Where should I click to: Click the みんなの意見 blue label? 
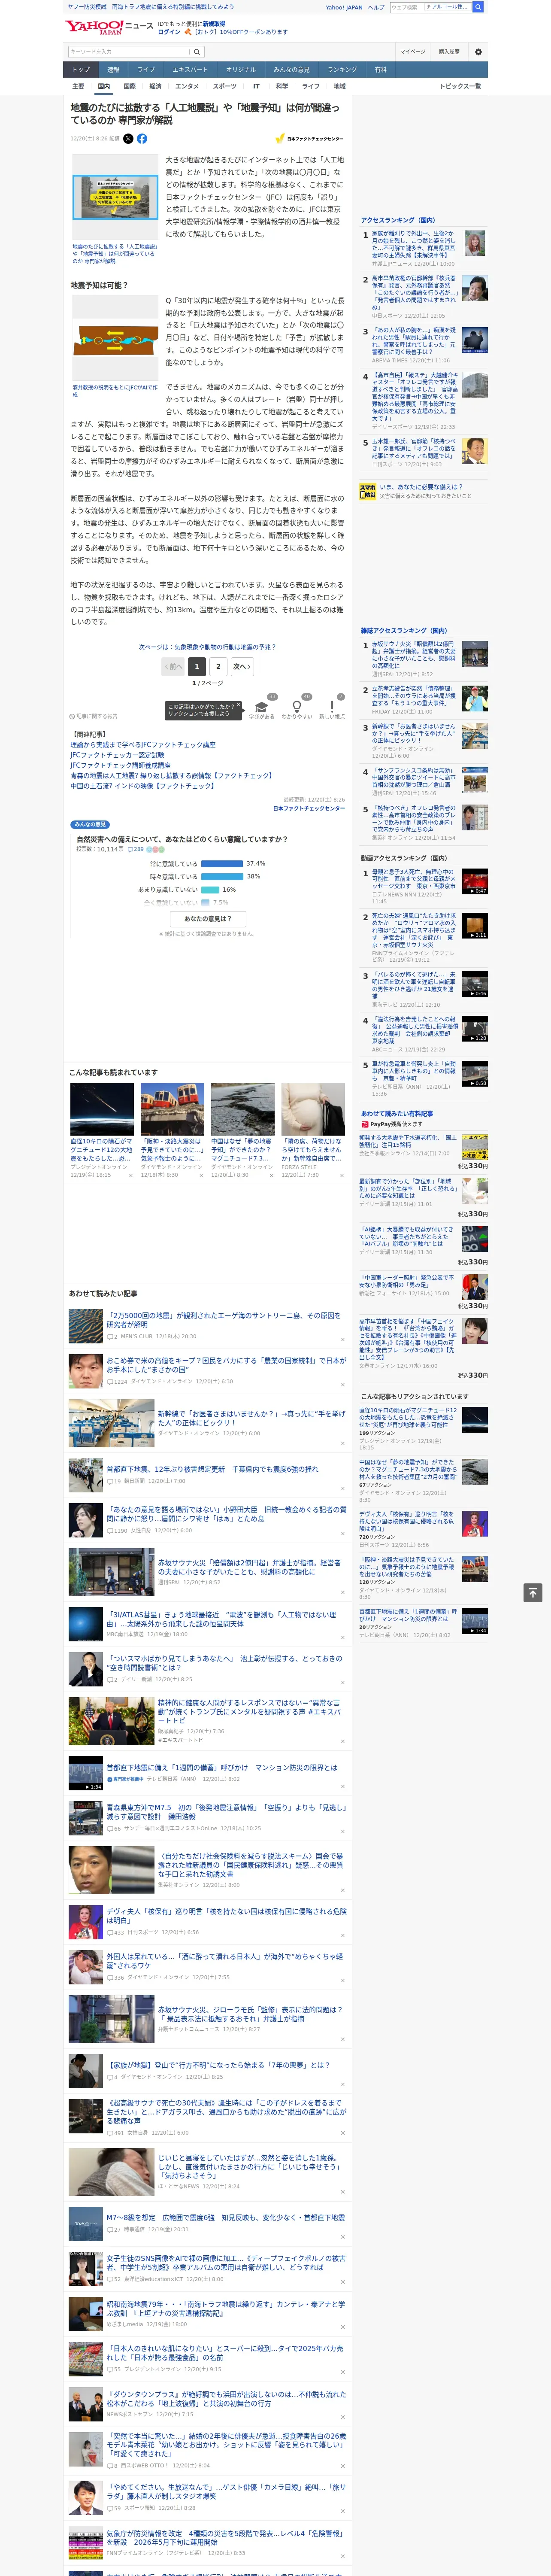click(90, 825)
